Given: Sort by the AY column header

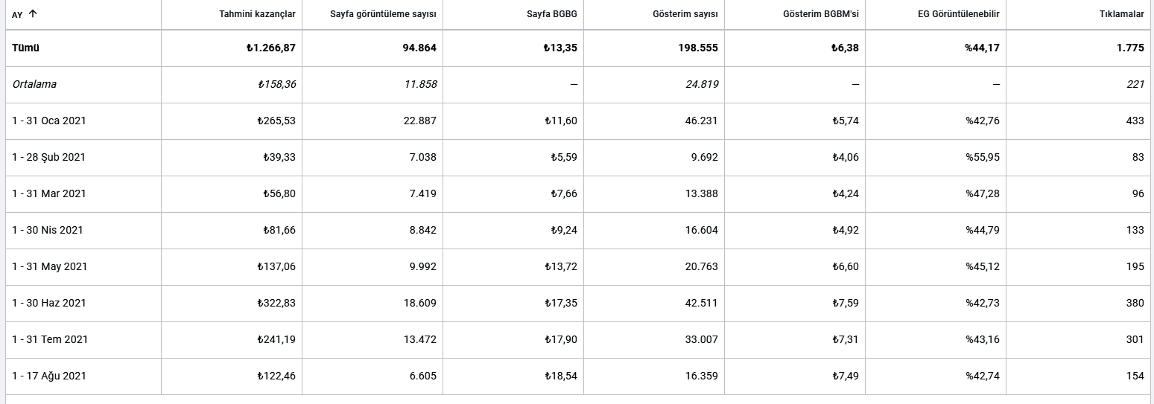Looking at the screenshot, I should (x=17, y=15).
